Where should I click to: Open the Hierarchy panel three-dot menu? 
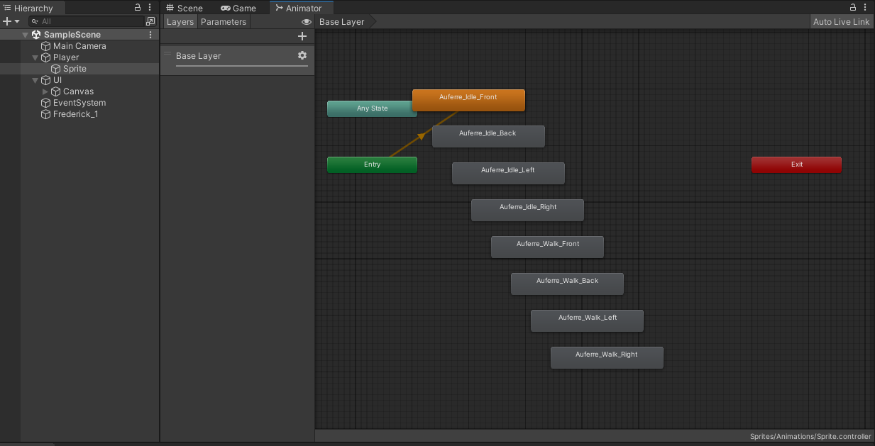(150, 8)
